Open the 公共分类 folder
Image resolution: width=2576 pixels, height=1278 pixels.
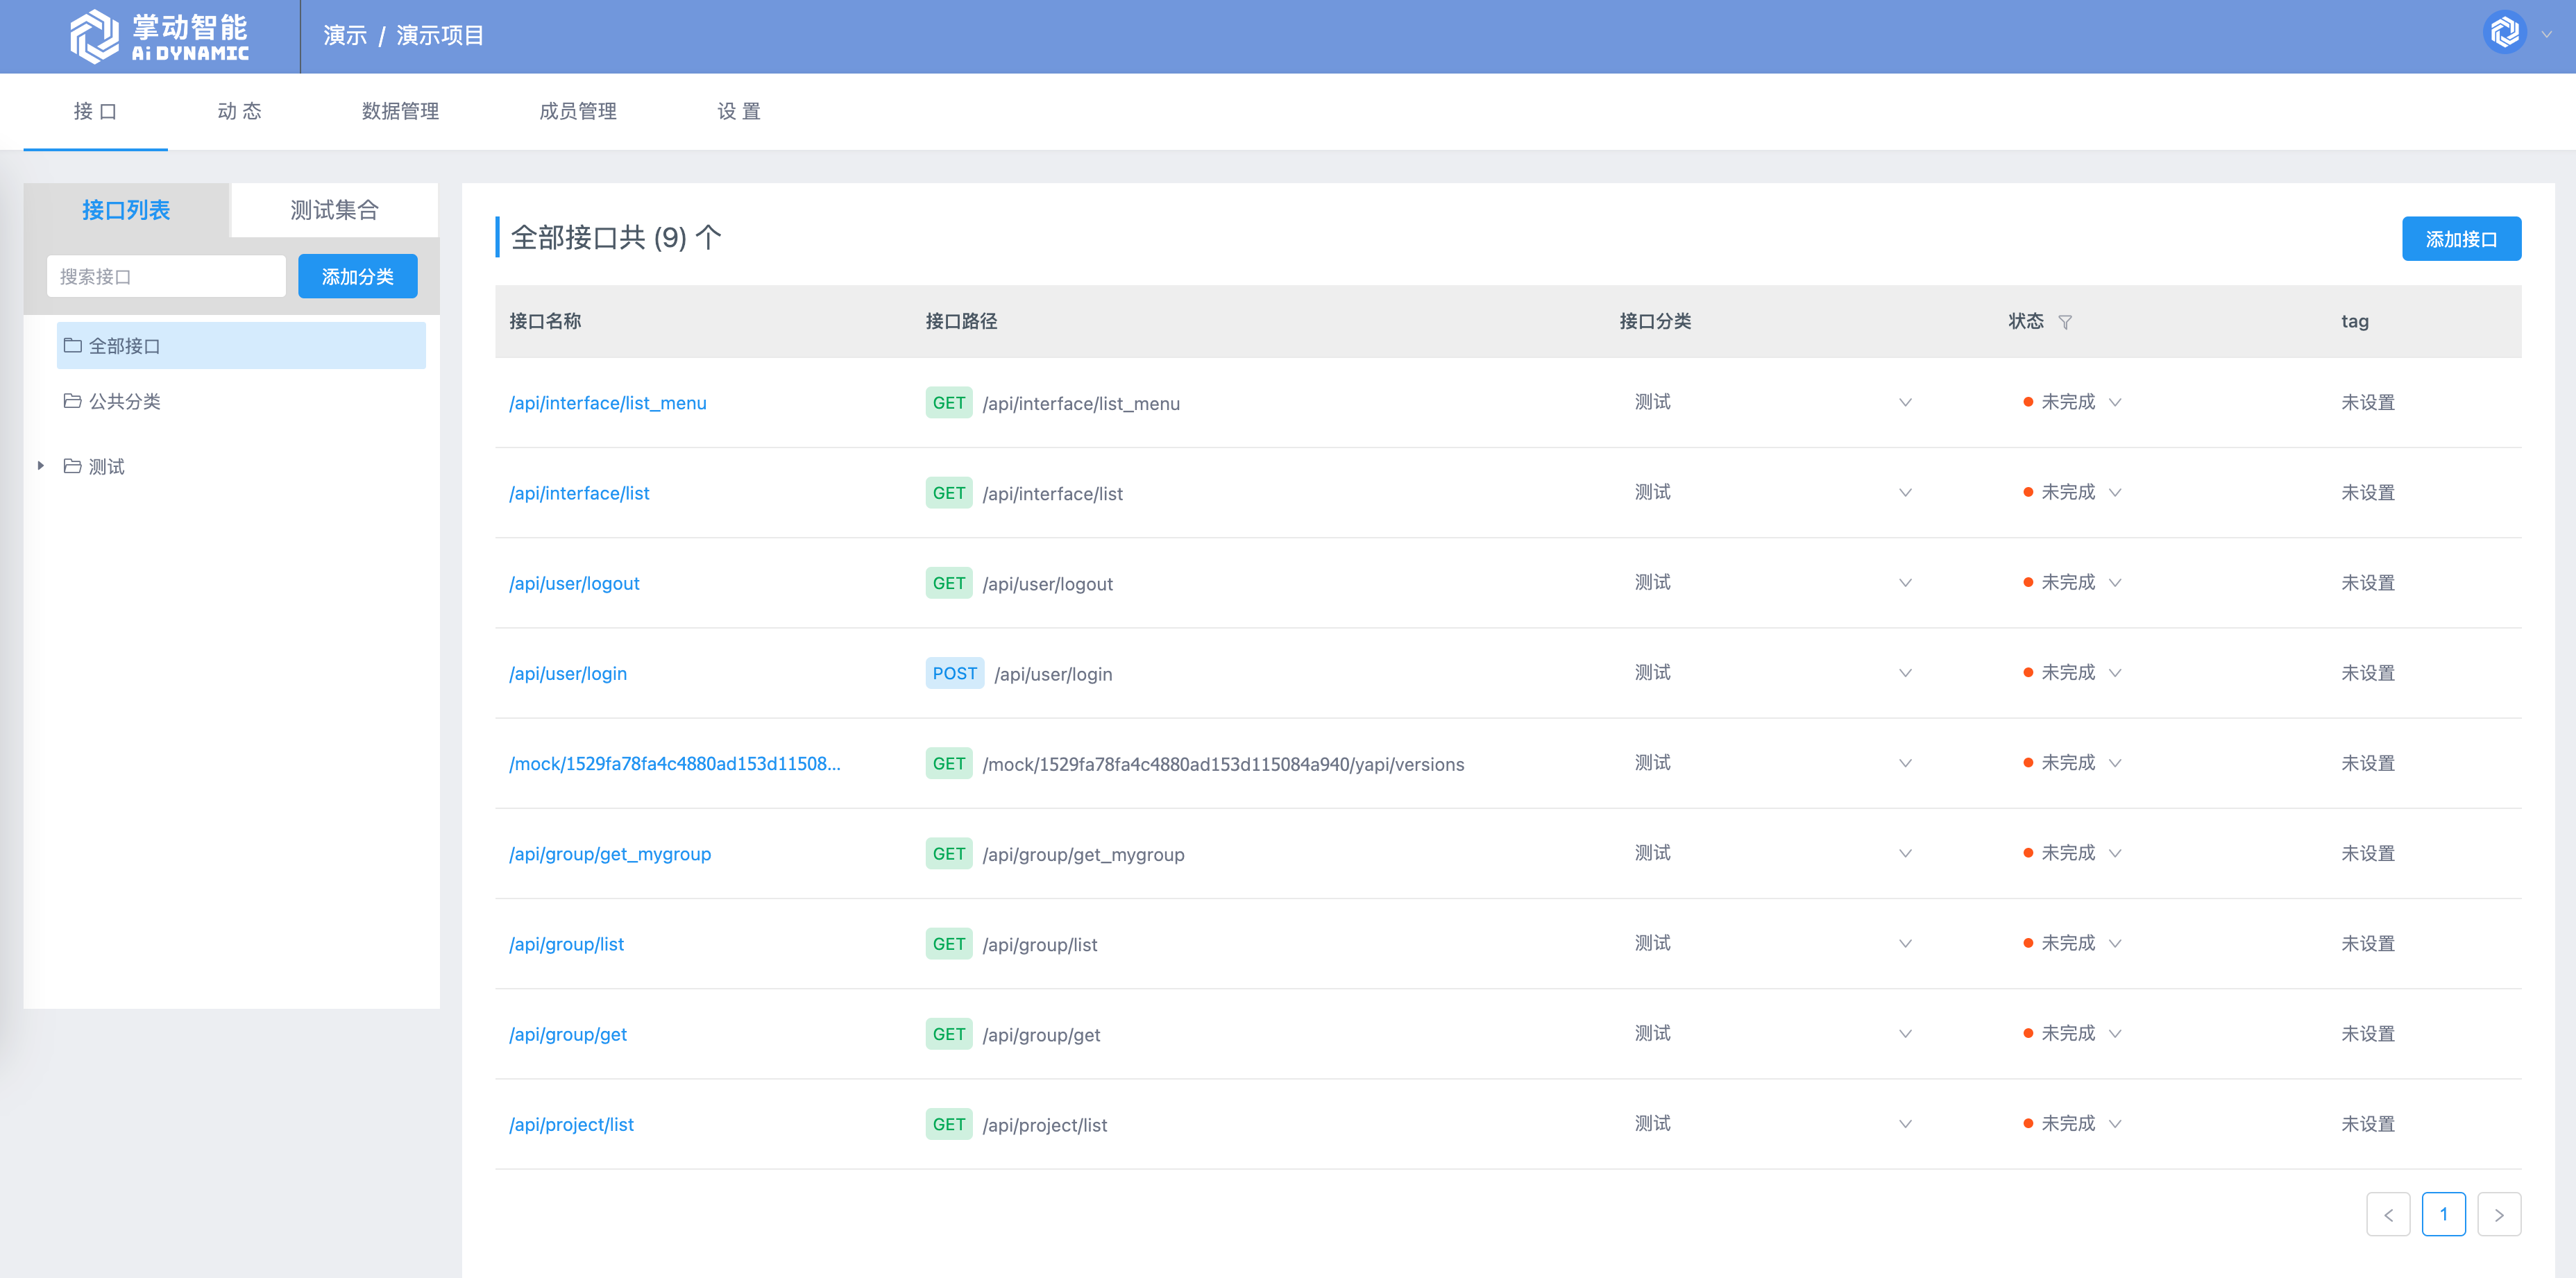click(124, 401)
